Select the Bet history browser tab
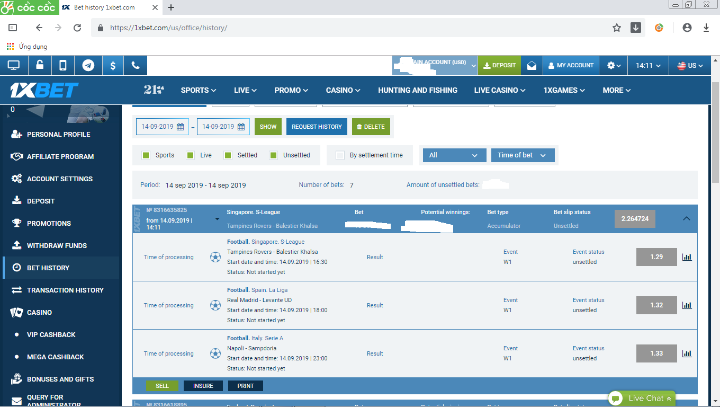Screen dimensions: 720x407 click(x=109, y=7)
